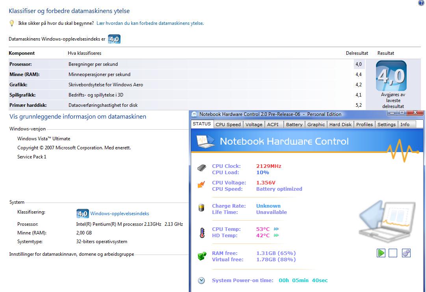
Task: Open the Graphic tab
Action: pyautogui.click(x=316, y=125)
